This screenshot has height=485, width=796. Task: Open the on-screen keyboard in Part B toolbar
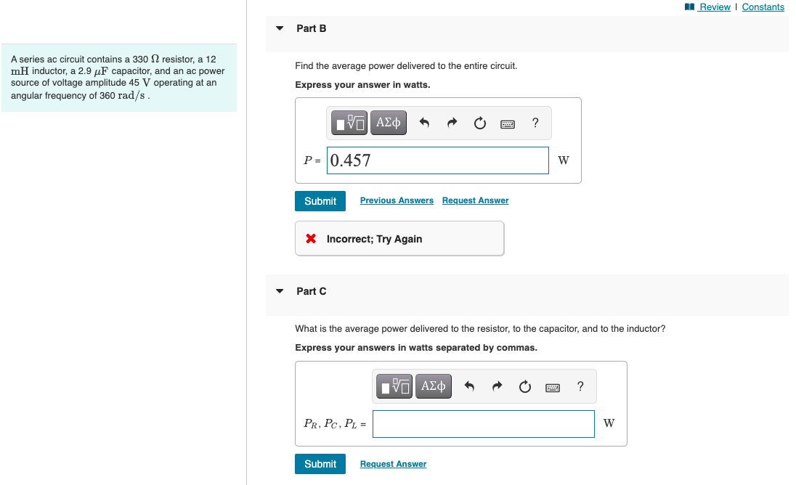tap(507, 123)
